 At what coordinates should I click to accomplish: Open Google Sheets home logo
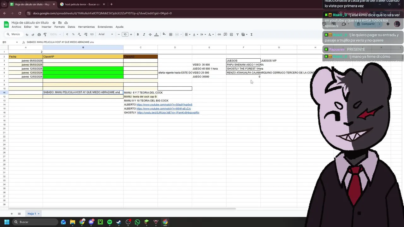click(x=6, y=25)
